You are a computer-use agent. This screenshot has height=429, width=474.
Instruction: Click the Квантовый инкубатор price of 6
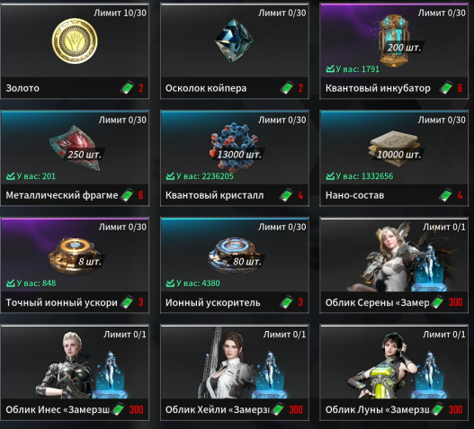tap(460, 88)
